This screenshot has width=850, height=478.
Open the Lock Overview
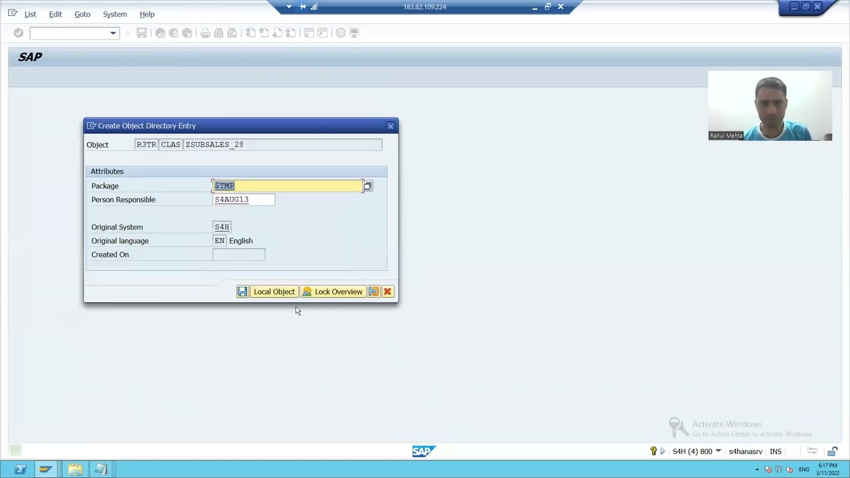tap(332, 291)
